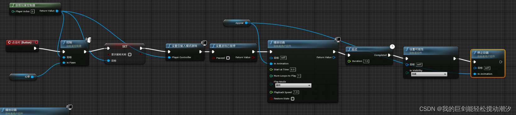This screenshot has width=516, height=115.
Task: Click the In Visibility input pin
Action: pos(407,72)
